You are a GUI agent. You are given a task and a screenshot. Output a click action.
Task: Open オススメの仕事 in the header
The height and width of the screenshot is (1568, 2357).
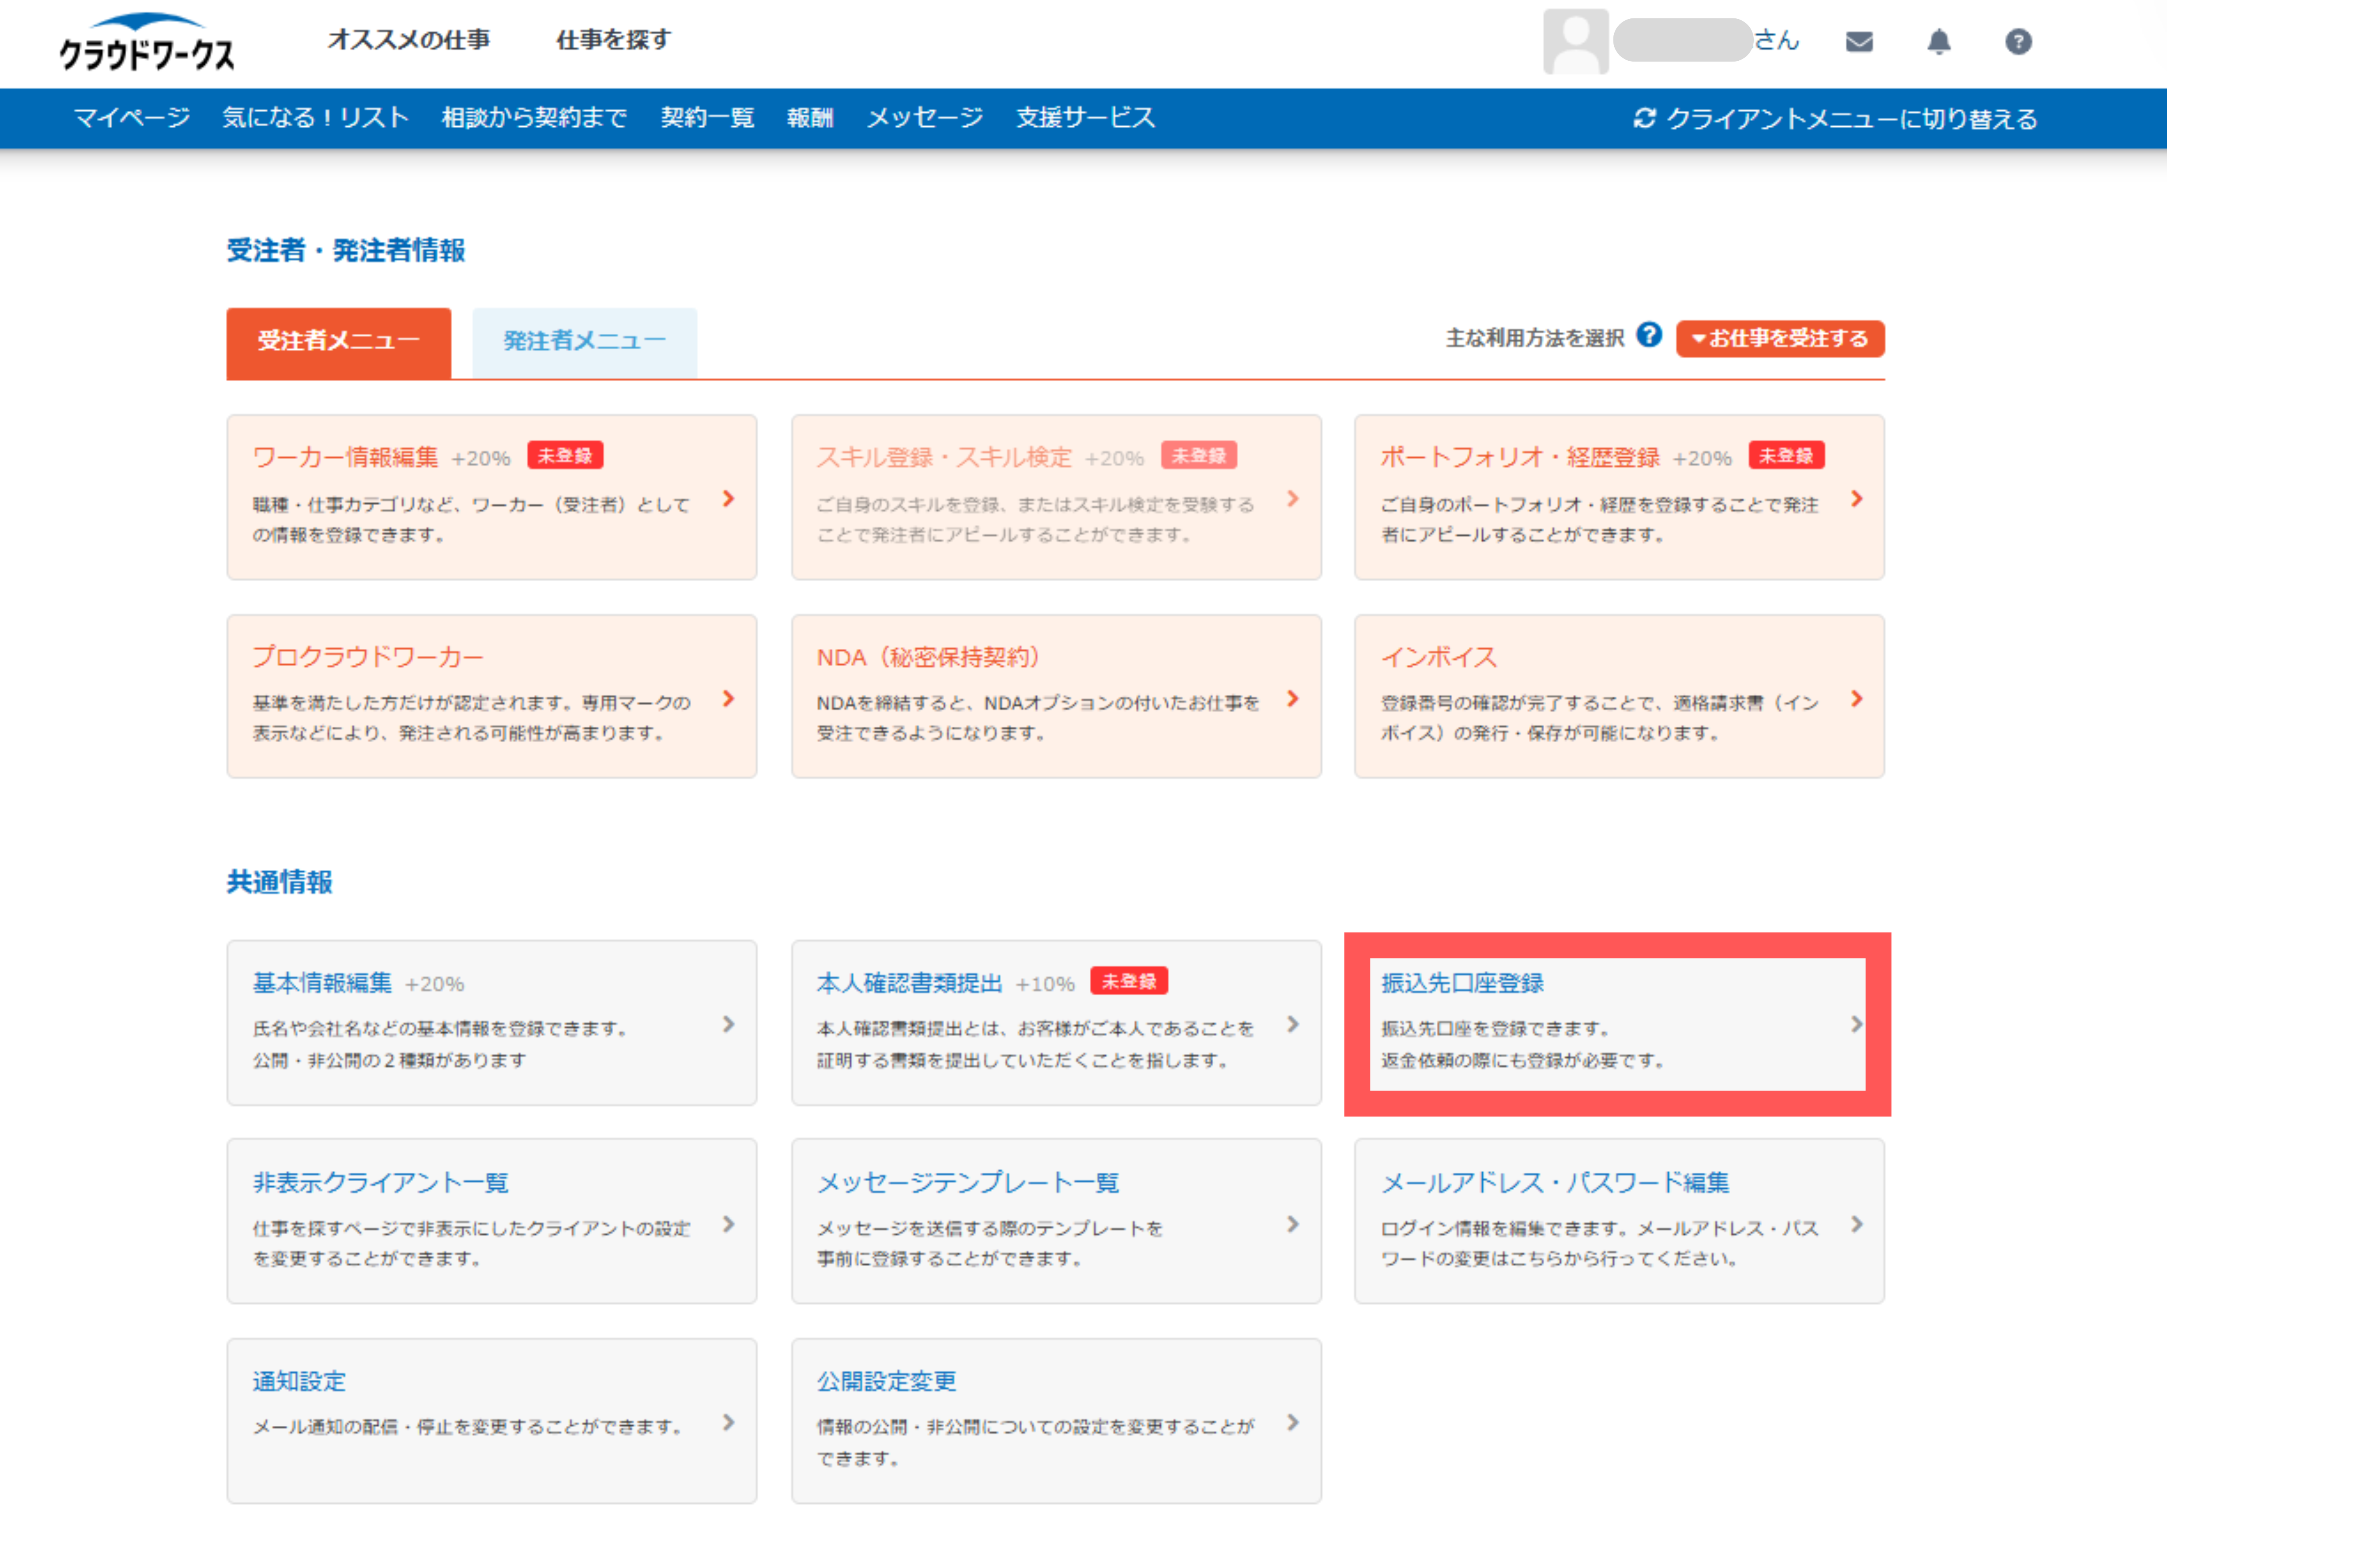point(408,39)
